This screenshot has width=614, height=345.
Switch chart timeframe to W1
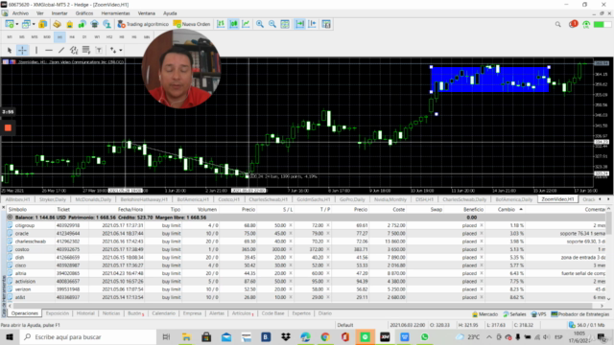(x=97, y=37)
